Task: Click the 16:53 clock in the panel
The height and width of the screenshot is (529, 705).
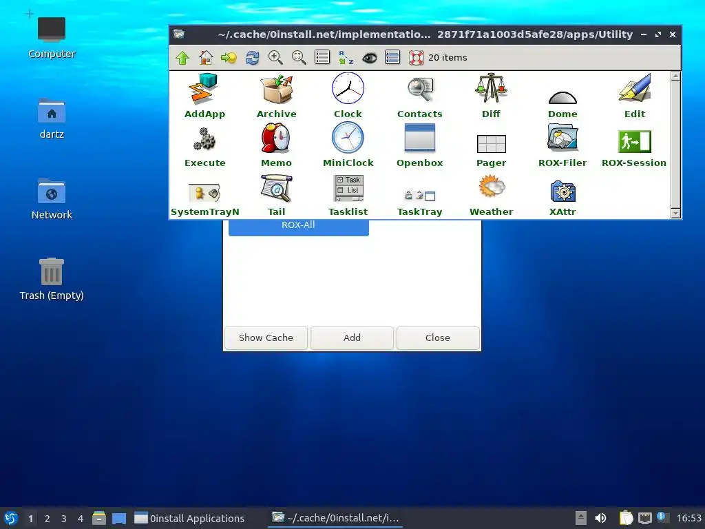Action: (x=688, y=518)
